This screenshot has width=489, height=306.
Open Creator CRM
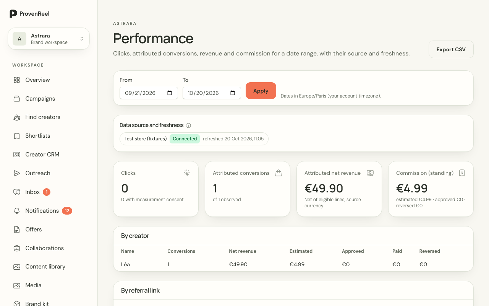point(42,155)
